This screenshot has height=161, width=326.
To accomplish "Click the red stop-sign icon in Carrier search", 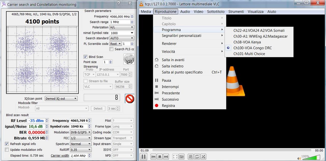I will [130, 98].
